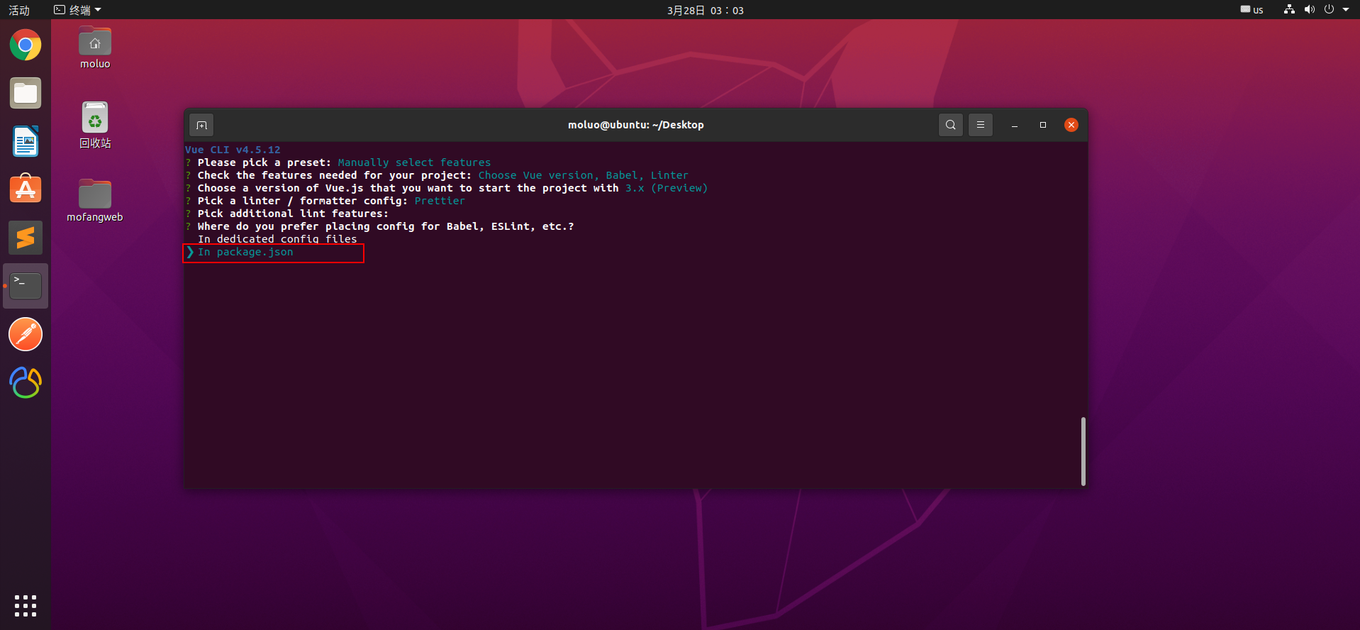
Task: Click the terminal scrollbar
Action: (1083, 451)
